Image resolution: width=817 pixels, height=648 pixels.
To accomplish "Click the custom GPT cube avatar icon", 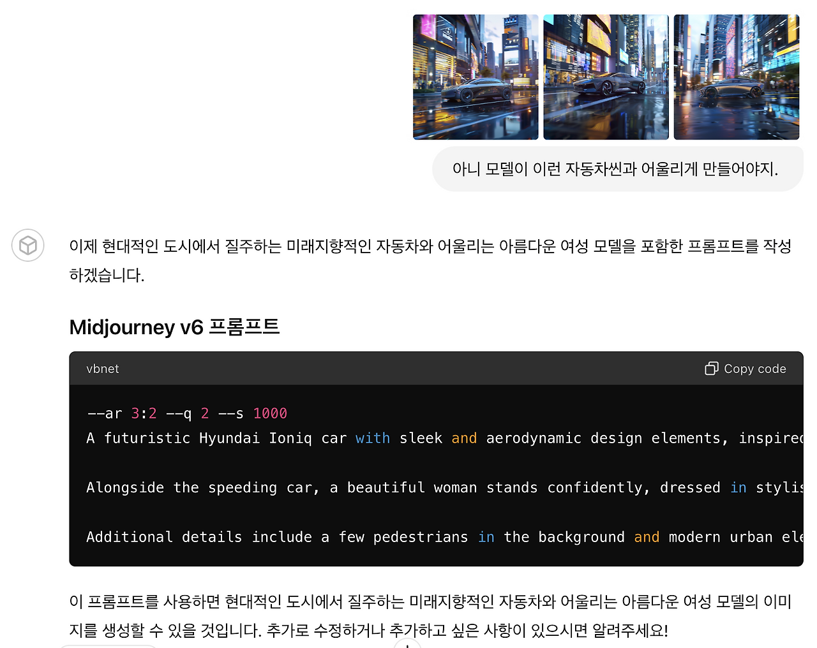I will pos(27,245).
